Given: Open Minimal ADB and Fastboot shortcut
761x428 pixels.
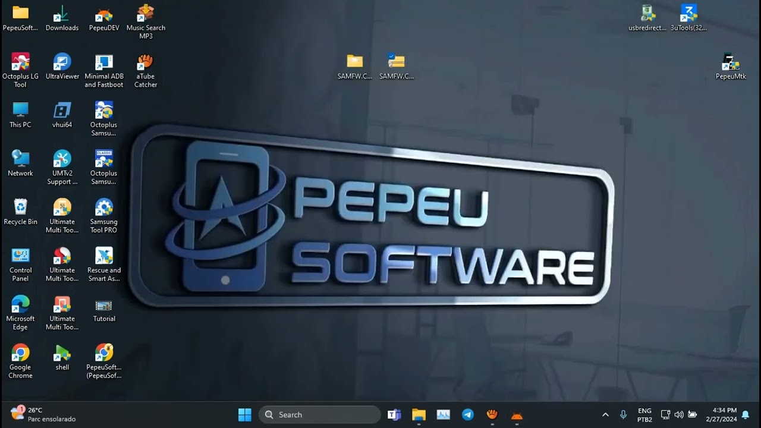Looking at the screenshot, I should (104, 63).
